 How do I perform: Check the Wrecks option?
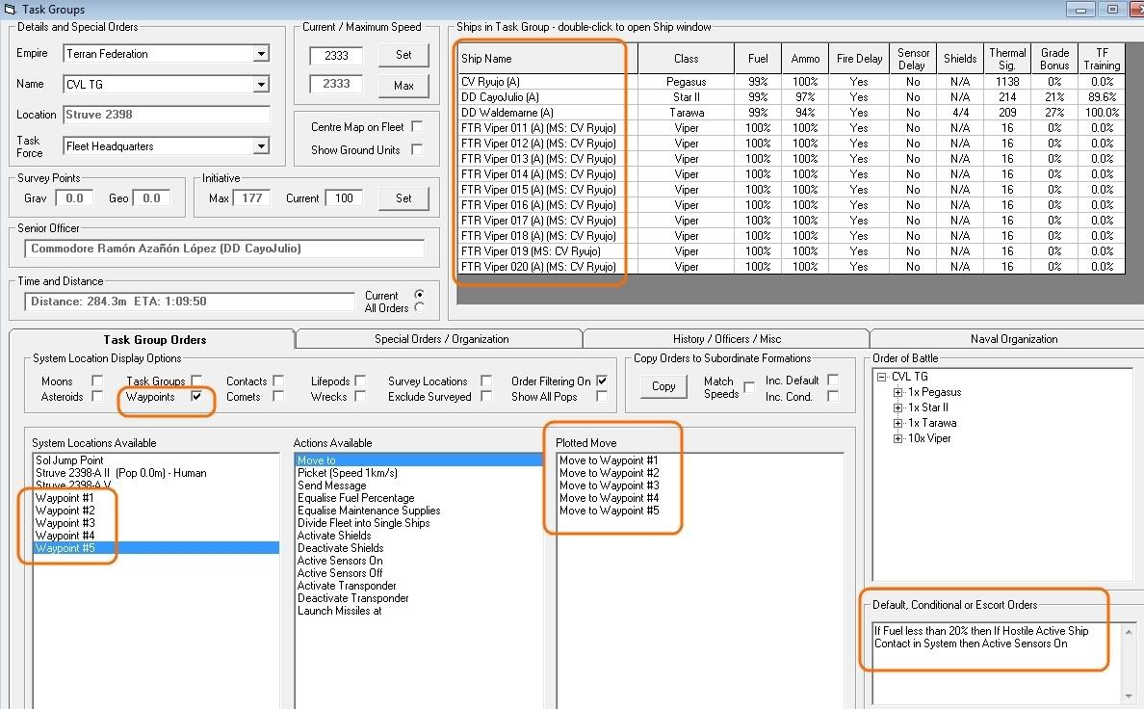point(360,396)
